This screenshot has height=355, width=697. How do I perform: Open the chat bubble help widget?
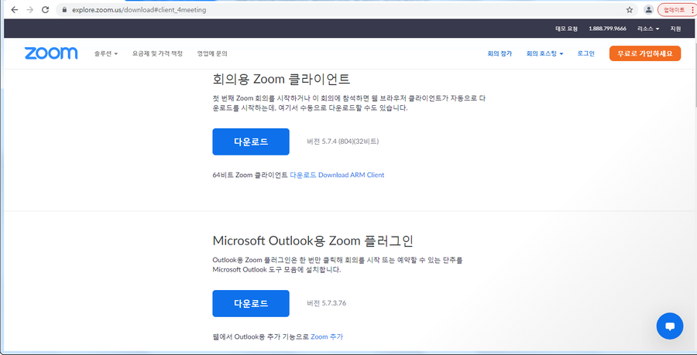[670, 326]
